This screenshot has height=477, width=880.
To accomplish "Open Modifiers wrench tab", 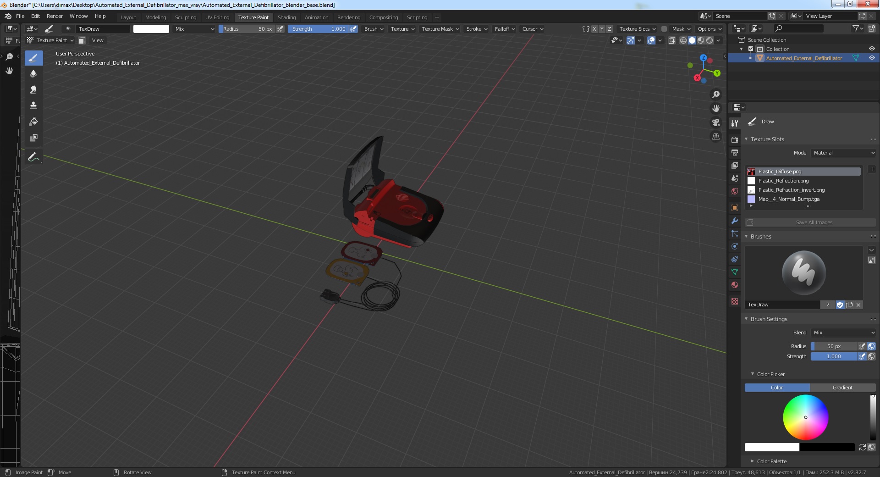I will [x=735, y=221].
